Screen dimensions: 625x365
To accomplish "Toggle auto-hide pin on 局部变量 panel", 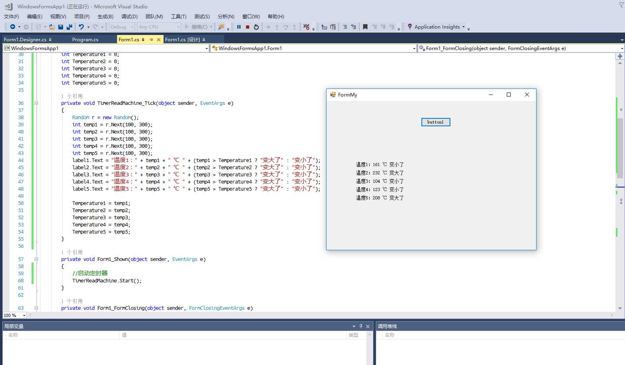I will pyautogui.click(x=361, y=326).
